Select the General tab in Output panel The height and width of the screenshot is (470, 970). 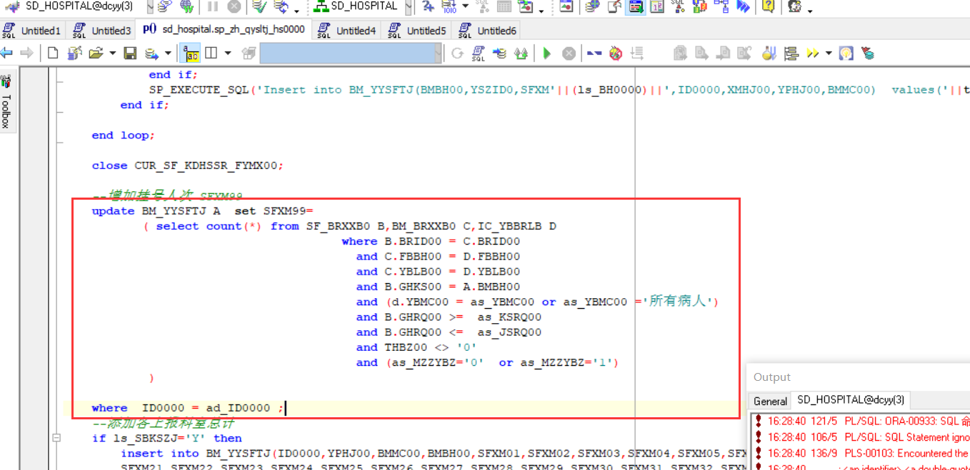(x=770, y=401)
